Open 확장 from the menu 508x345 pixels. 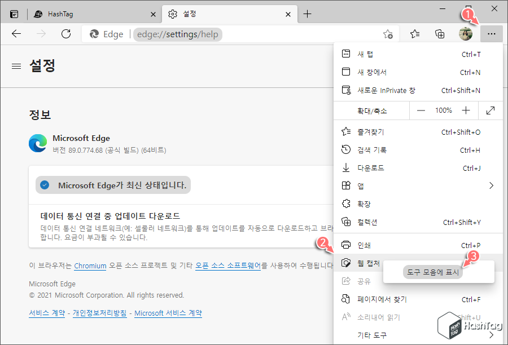[x=418, y=204]
